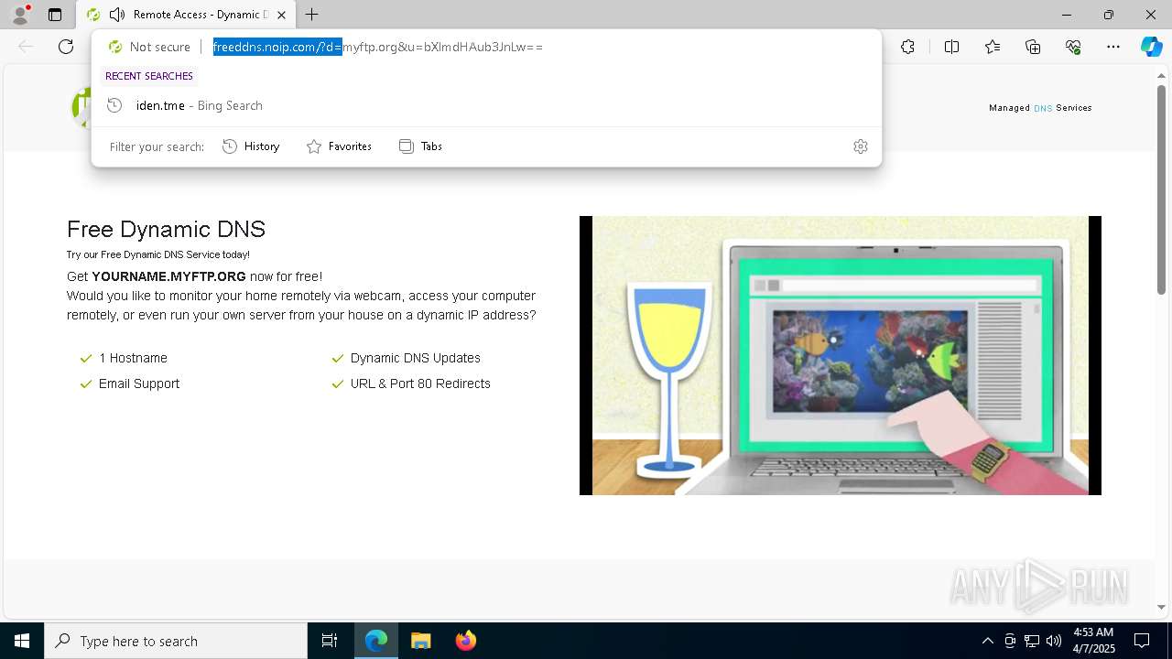Click the volume tray icon
1172x659 pixels.
click(x=1054, y=641)
